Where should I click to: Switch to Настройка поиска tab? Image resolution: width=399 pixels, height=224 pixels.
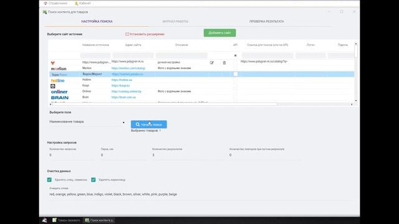(97, 21)
